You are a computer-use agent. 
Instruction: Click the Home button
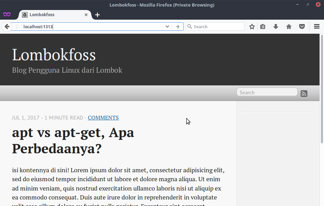pos(289,26)
